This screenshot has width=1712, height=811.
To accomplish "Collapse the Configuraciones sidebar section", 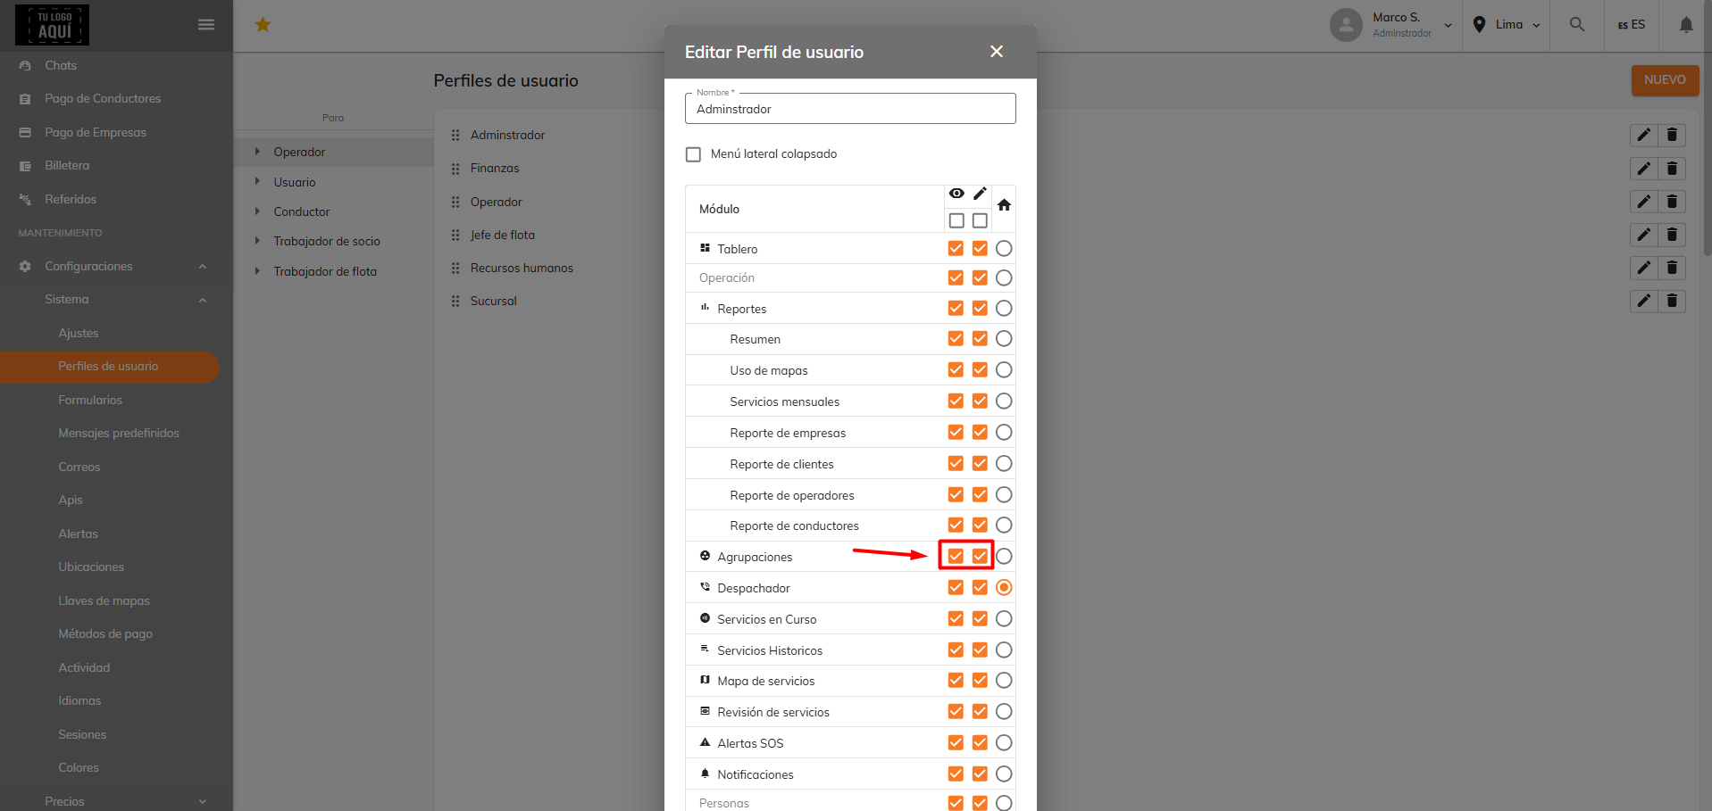I will point(203,266).
